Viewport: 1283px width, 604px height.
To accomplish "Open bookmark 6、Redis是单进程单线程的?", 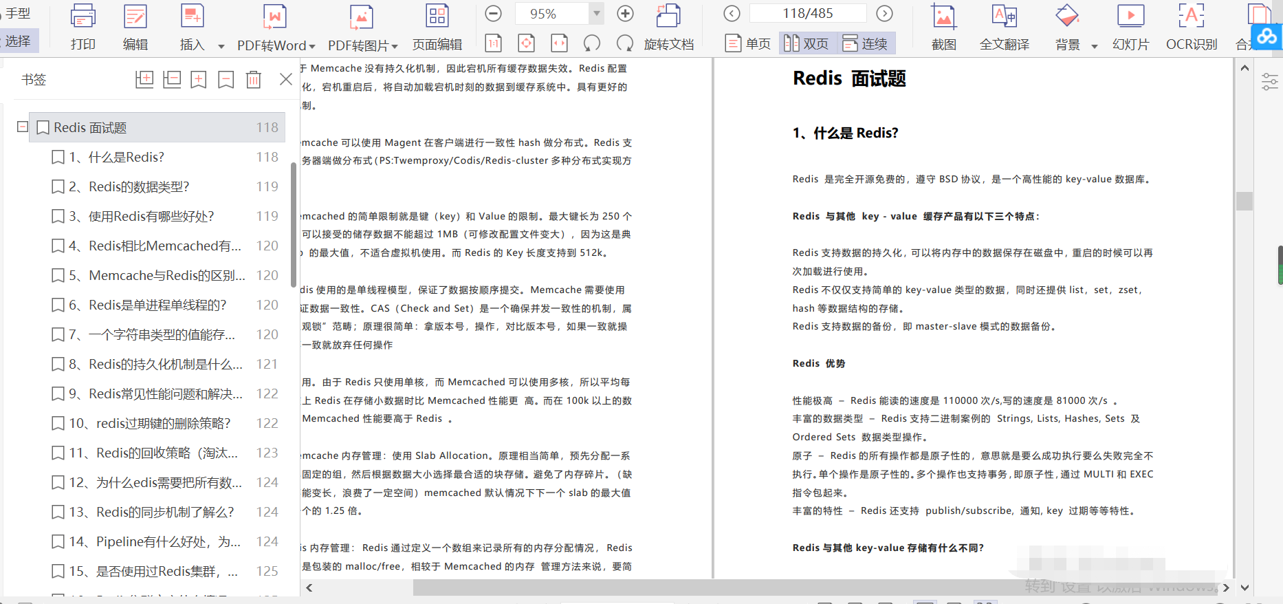I will tap(165, 305).
